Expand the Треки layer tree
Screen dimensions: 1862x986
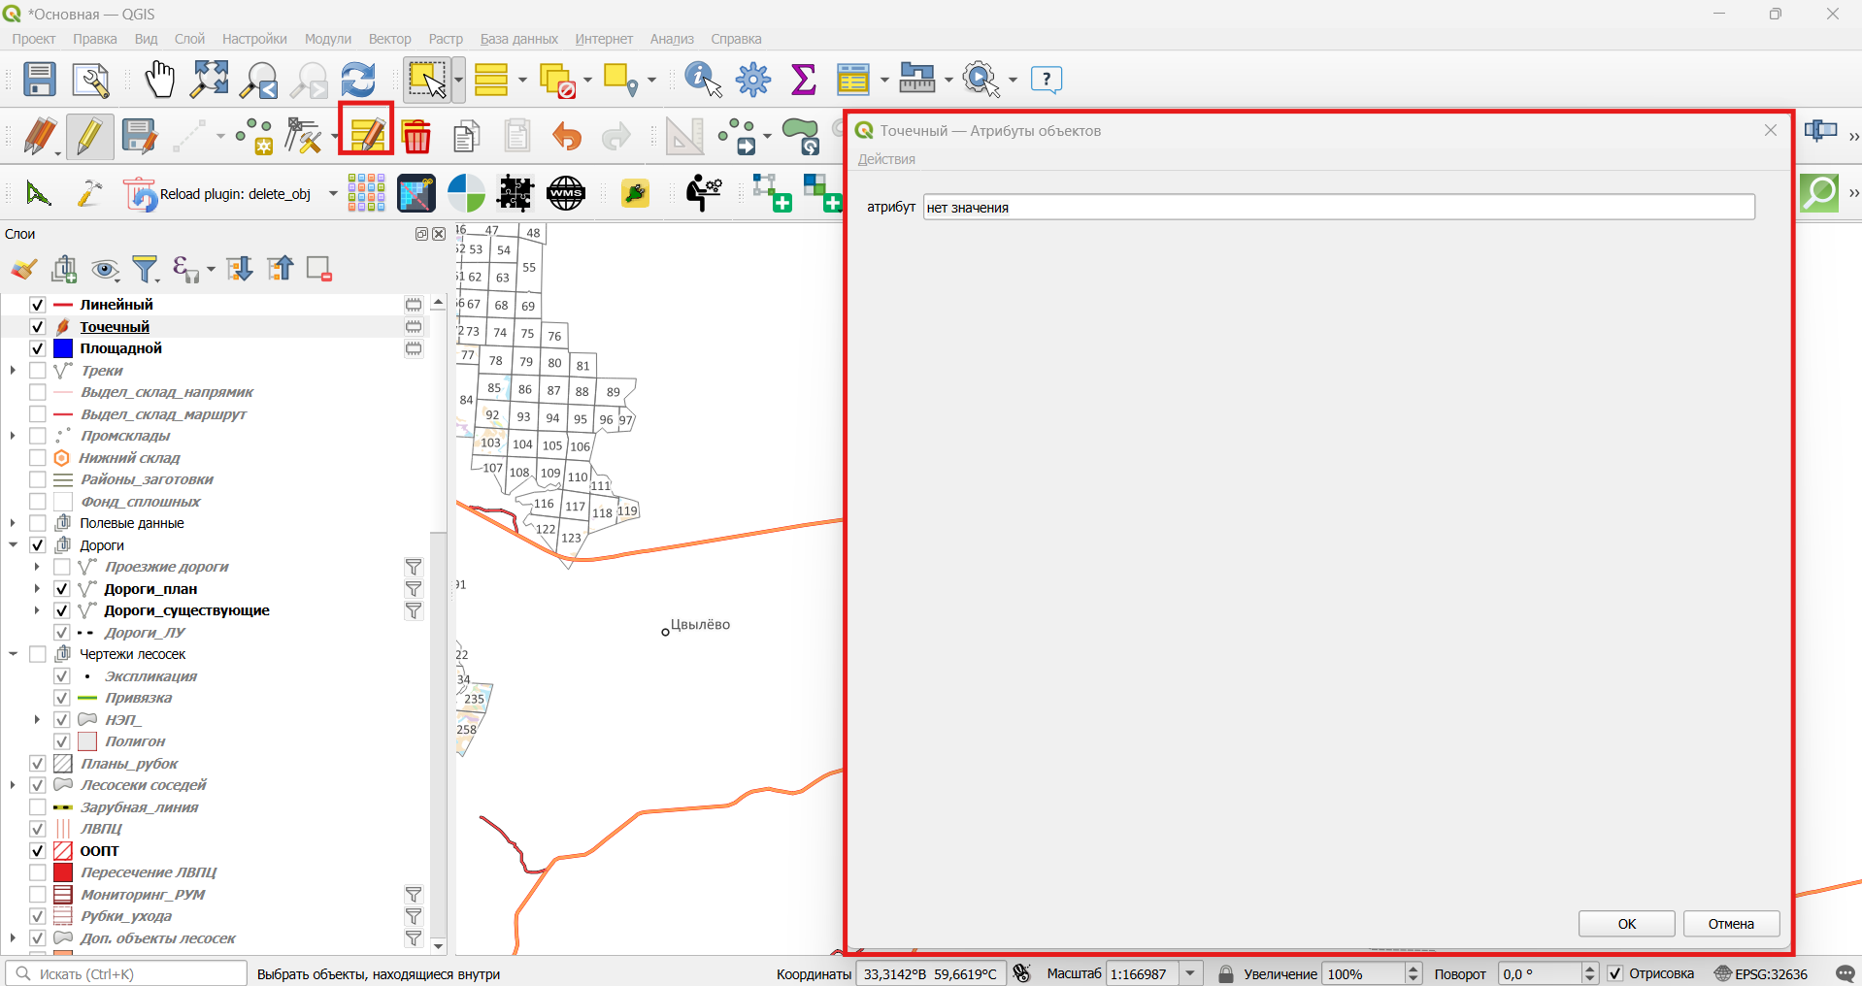pos(13,371)
